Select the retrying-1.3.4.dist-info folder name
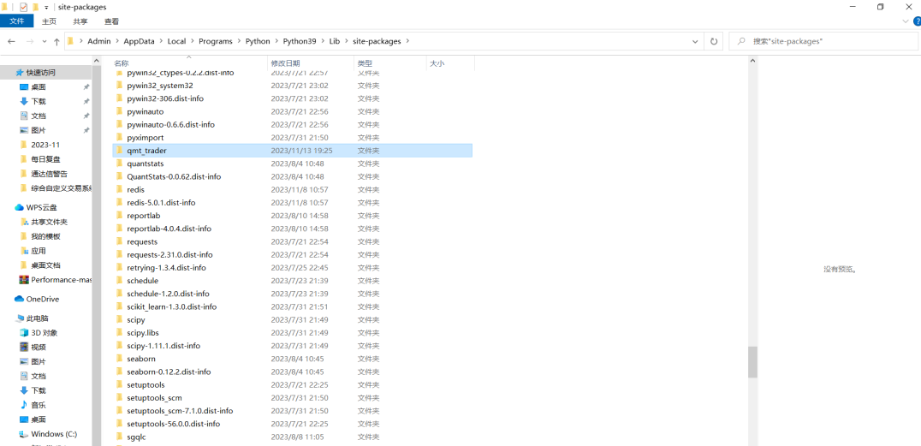 click(x=166, y=267)
